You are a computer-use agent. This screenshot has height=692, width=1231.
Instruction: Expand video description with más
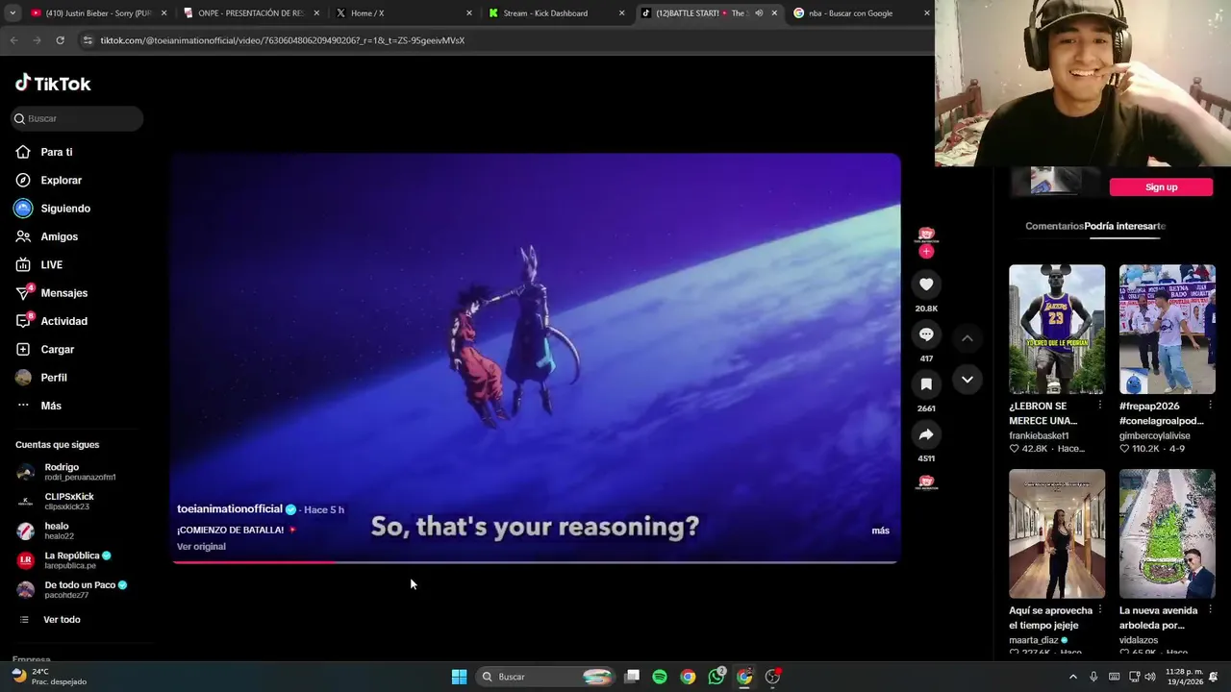tap(880, 531)
